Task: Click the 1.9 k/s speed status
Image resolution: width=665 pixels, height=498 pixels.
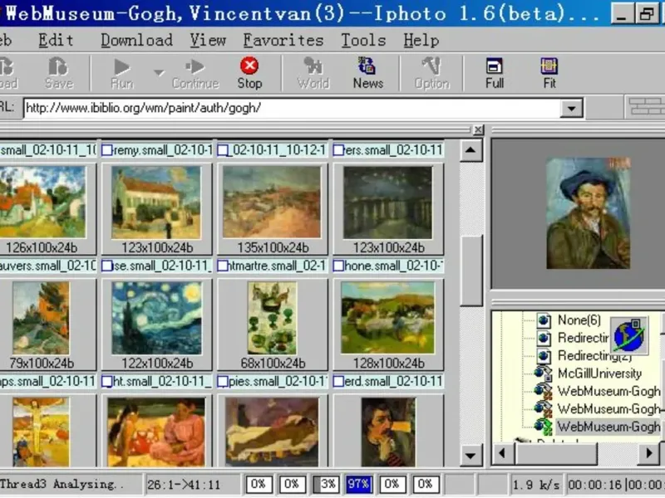Action: [x=535, y=484]
